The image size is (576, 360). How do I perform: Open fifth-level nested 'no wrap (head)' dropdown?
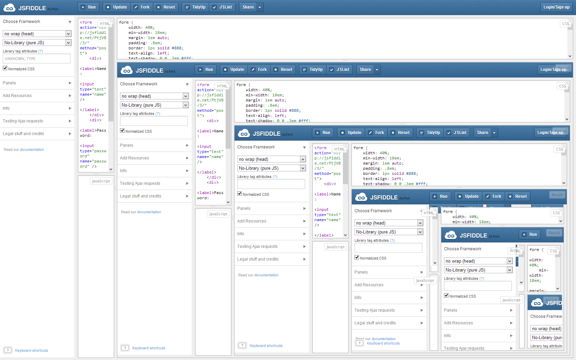pos(478,261)
